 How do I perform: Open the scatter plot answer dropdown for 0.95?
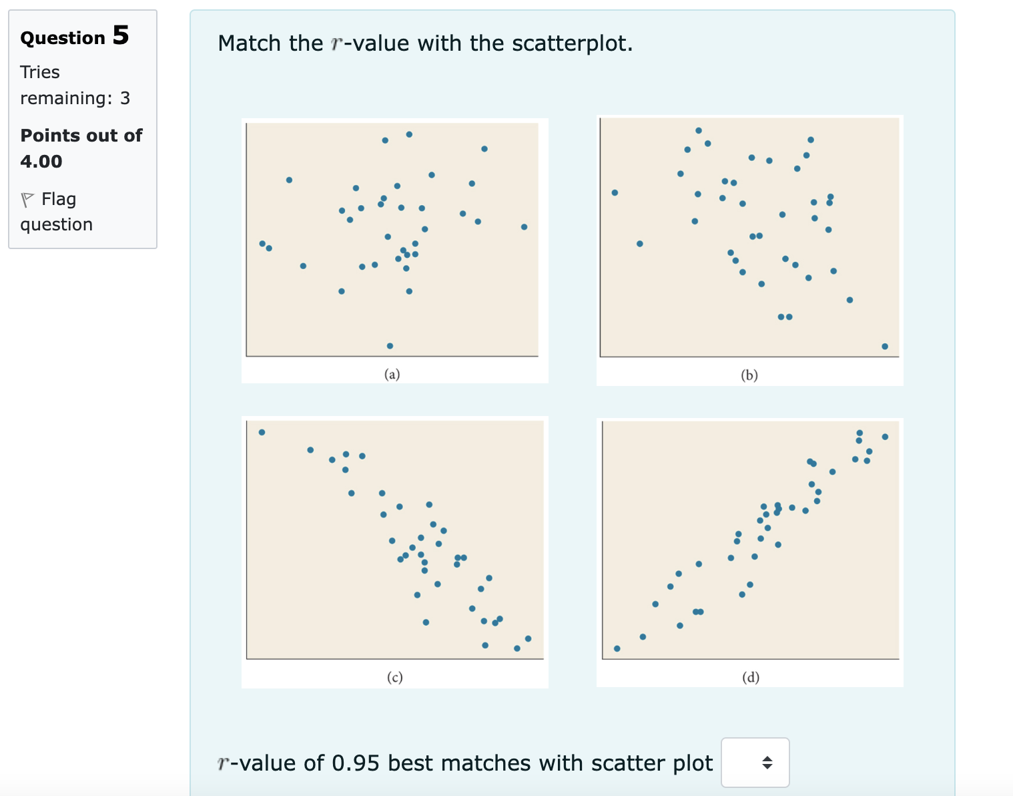click(755, 763)
